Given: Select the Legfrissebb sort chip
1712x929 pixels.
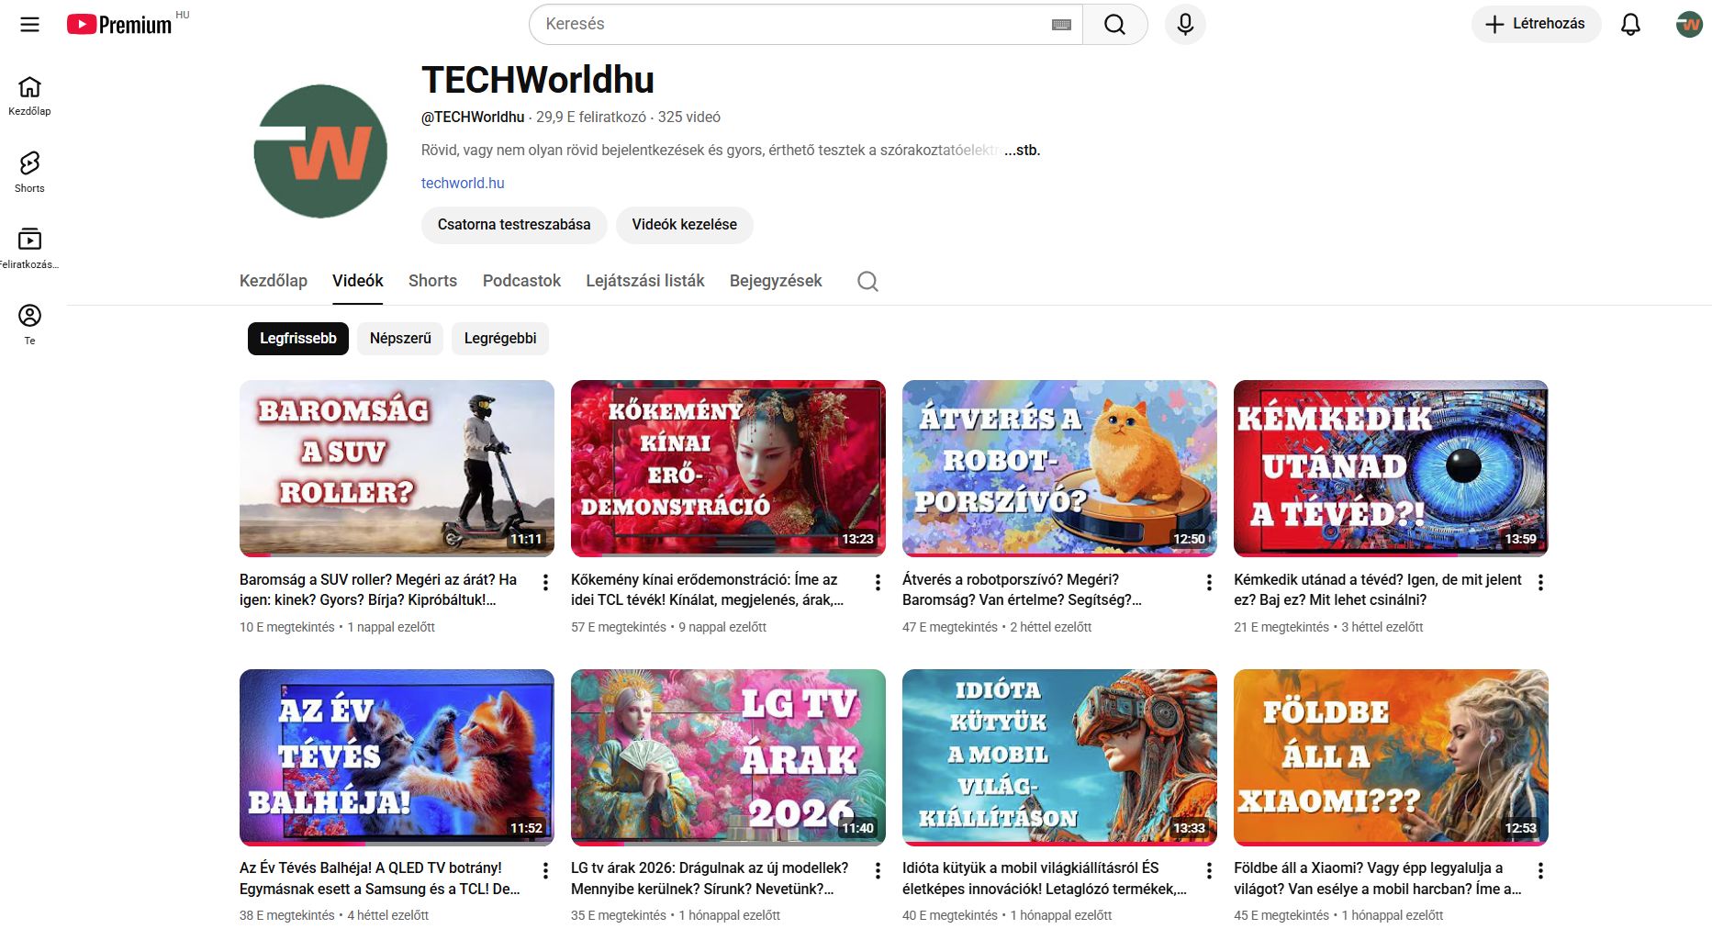Looking at the screenshot, I should [298, 339].
